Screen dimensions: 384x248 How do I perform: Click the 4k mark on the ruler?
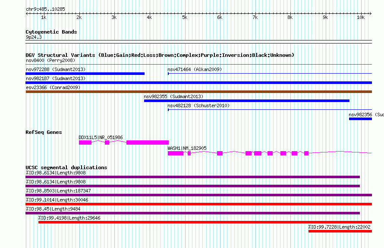tap(149, 17)
